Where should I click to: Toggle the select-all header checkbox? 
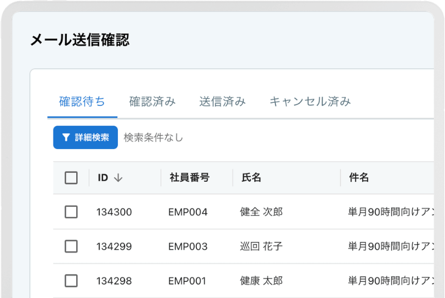tap(71, 178)
